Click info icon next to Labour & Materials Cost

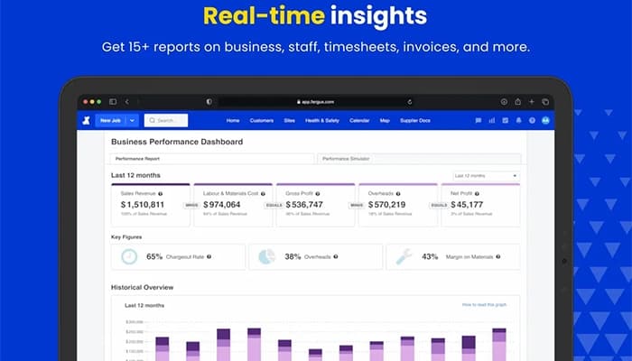pos(263,194)
